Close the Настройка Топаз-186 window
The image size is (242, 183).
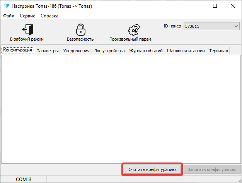233,6
